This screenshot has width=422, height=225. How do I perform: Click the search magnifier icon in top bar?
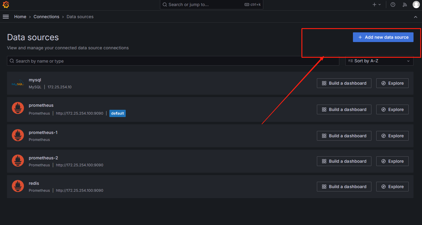pos(165,5)
